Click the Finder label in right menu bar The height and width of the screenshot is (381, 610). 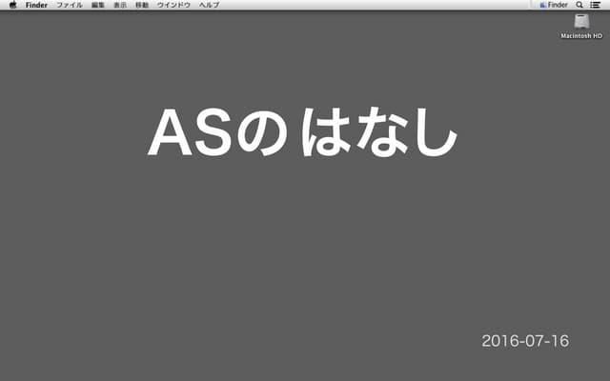(x=558, y=5)
